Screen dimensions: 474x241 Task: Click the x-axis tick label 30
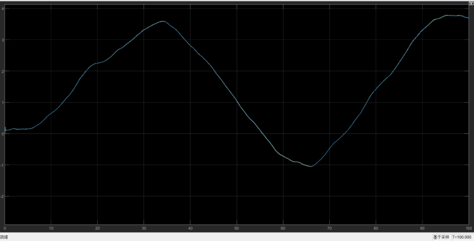(x=144, y=228)
